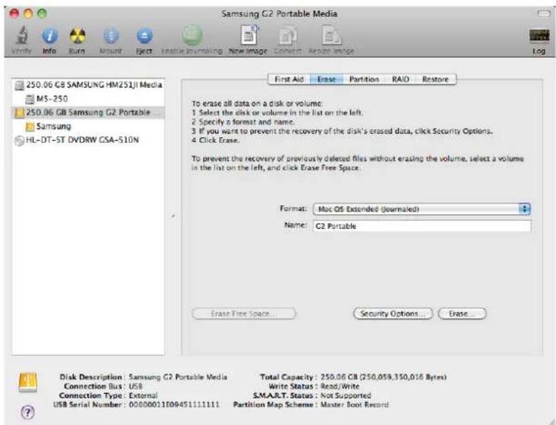Click the Samsung G2 Portable Media window title

[279, 14]
